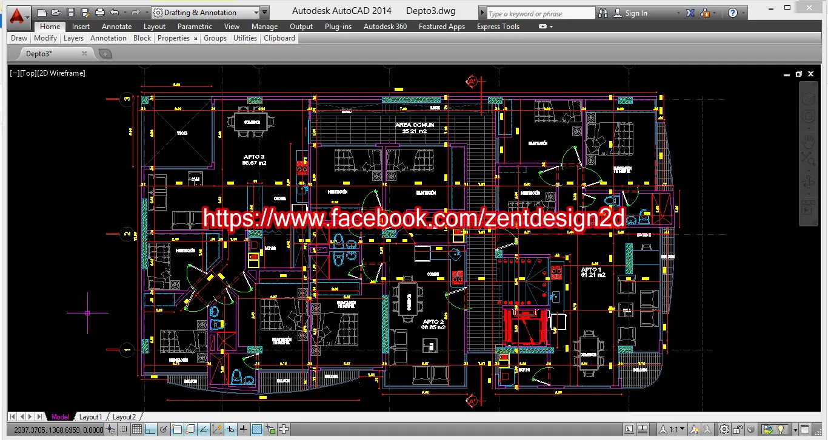Click the Clean Screen icon in status bar
The width and height of the screenshot is (828, 440).
tap(804, 429)
